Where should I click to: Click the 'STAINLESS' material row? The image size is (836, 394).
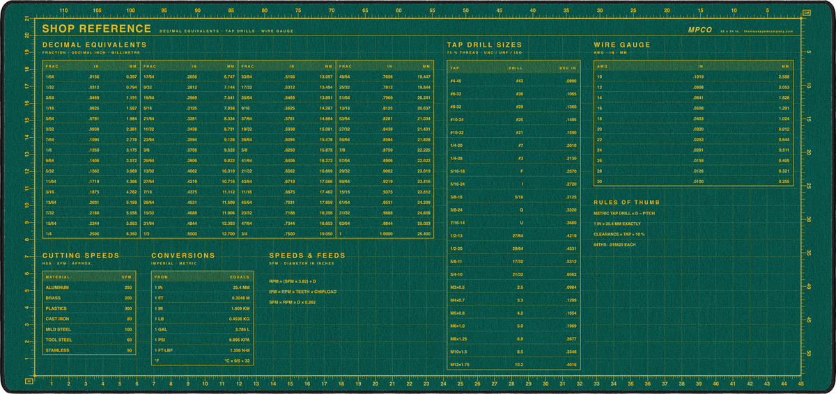click(89, 350)
